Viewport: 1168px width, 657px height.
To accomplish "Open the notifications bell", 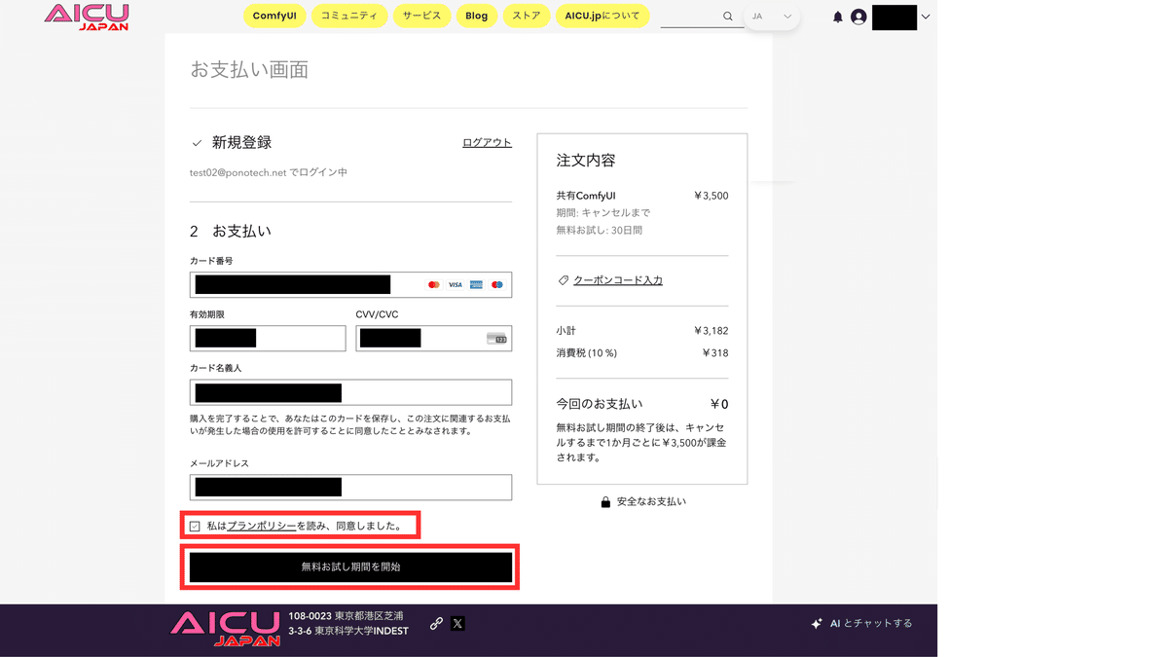I will tap(837, 17).
